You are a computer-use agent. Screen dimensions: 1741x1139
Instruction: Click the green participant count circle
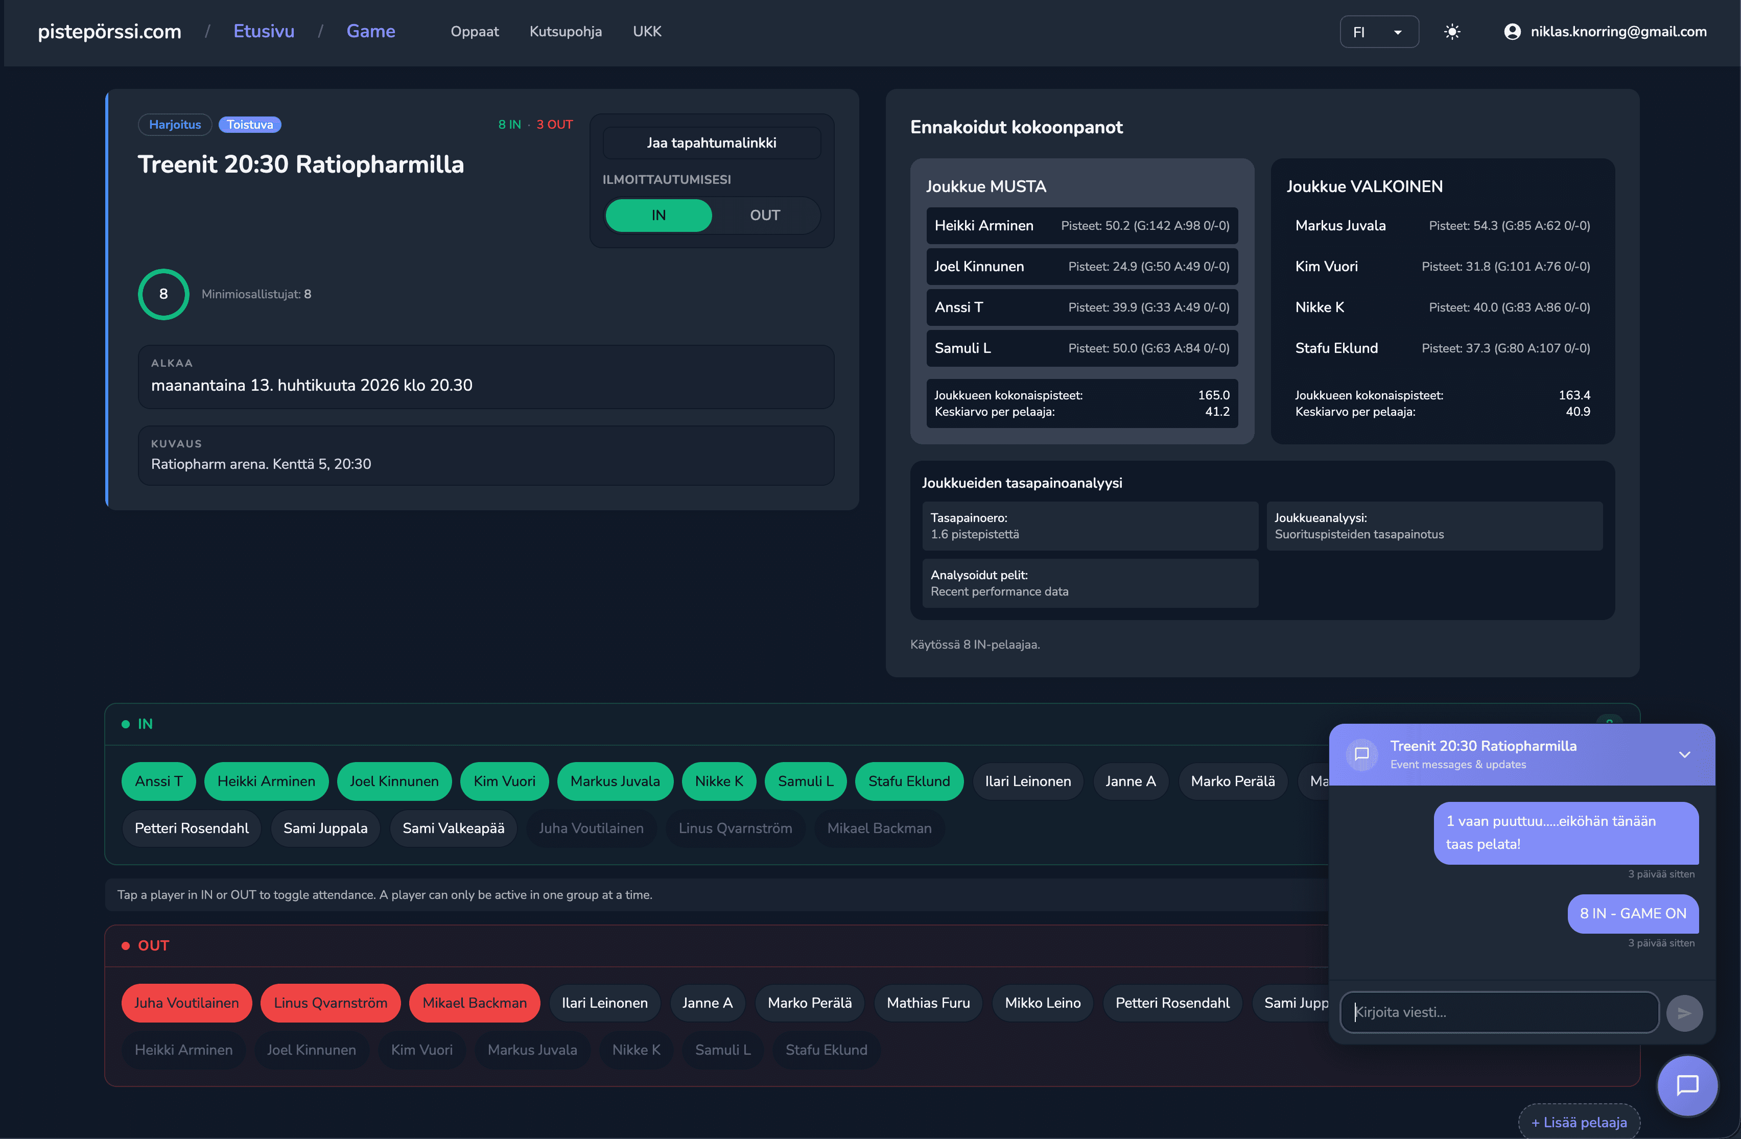point(163,294)
